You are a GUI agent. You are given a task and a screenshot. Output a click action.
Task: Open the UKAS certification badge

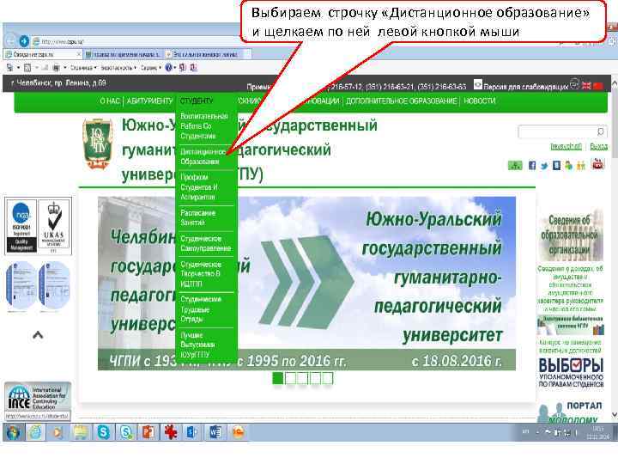(55, 226)
